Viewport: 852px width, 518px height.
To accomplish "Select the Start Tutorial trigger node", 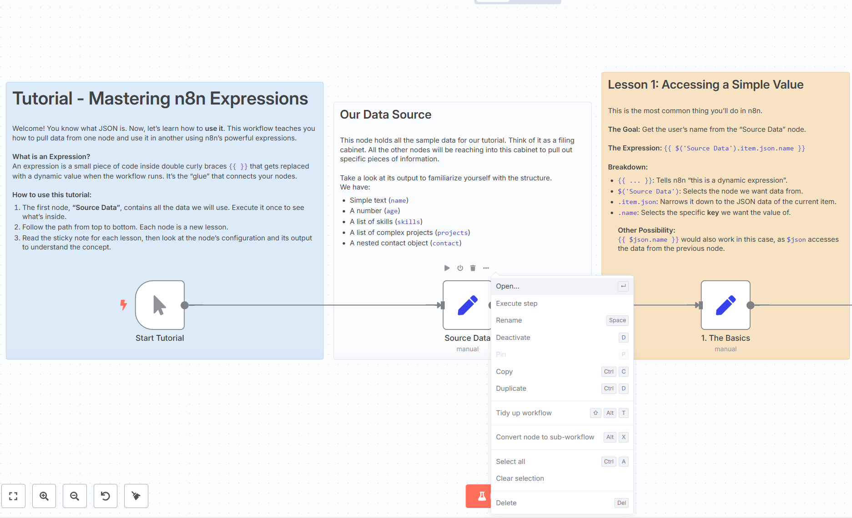I will pos(160,305).
